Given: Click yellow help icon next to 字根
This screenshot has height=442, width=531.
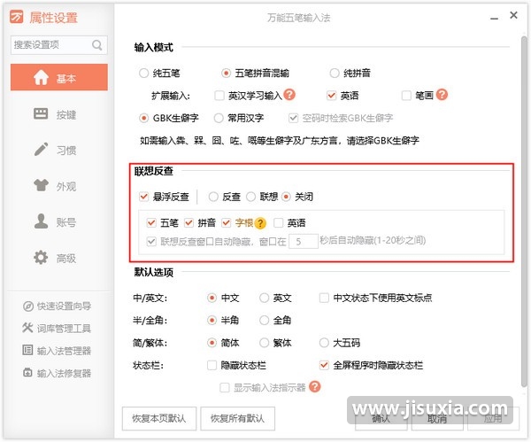Looking at the screenshot, I should [x=260, y=223].
